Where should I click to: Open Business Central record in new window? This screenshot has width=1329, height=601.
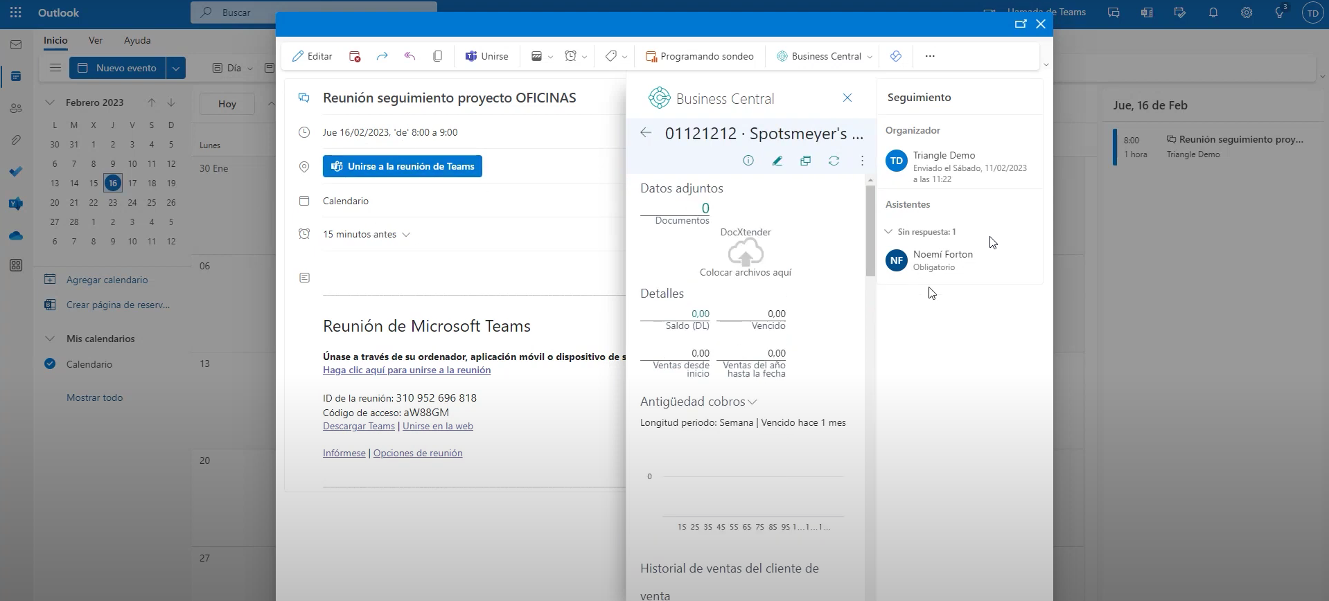pos(805,161)
